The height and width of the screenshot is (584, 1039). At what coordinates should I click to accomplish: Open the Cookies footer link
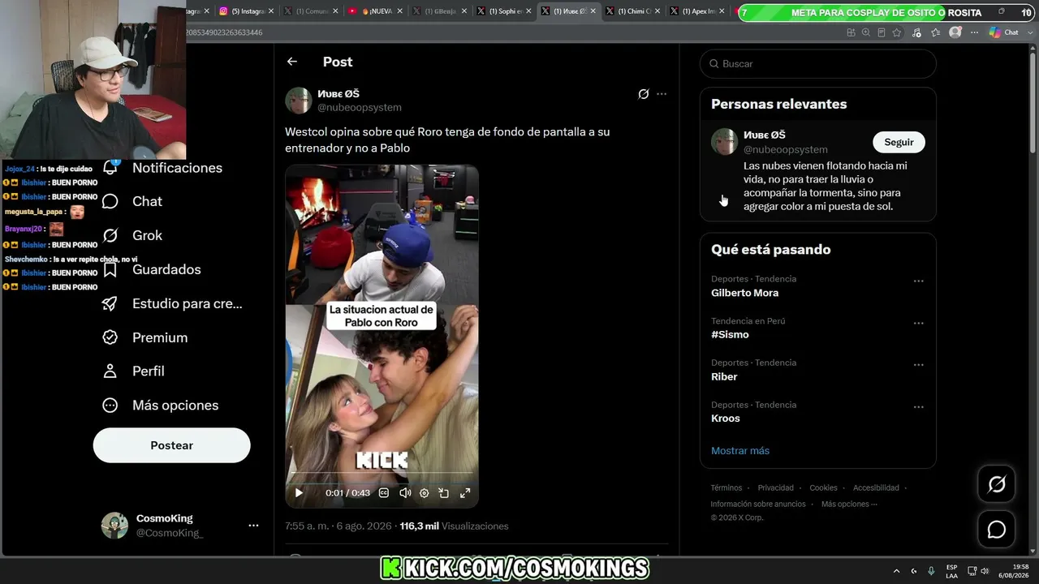click(x=823, y=488)
